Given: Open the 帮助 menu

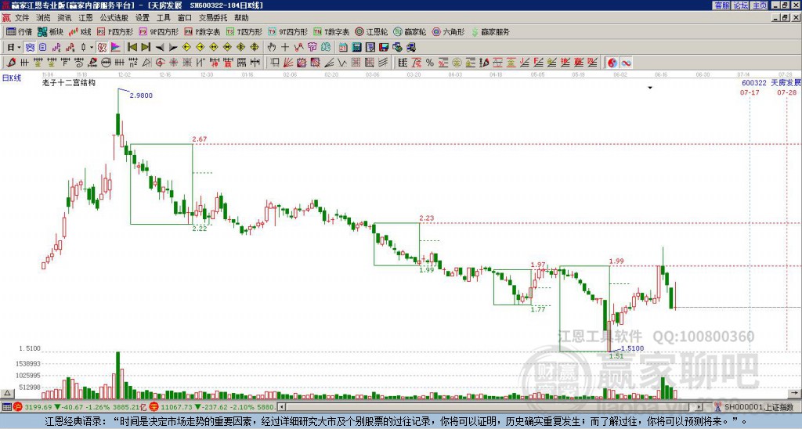Looking at the screenshot, I should click(x=241, y=18).
